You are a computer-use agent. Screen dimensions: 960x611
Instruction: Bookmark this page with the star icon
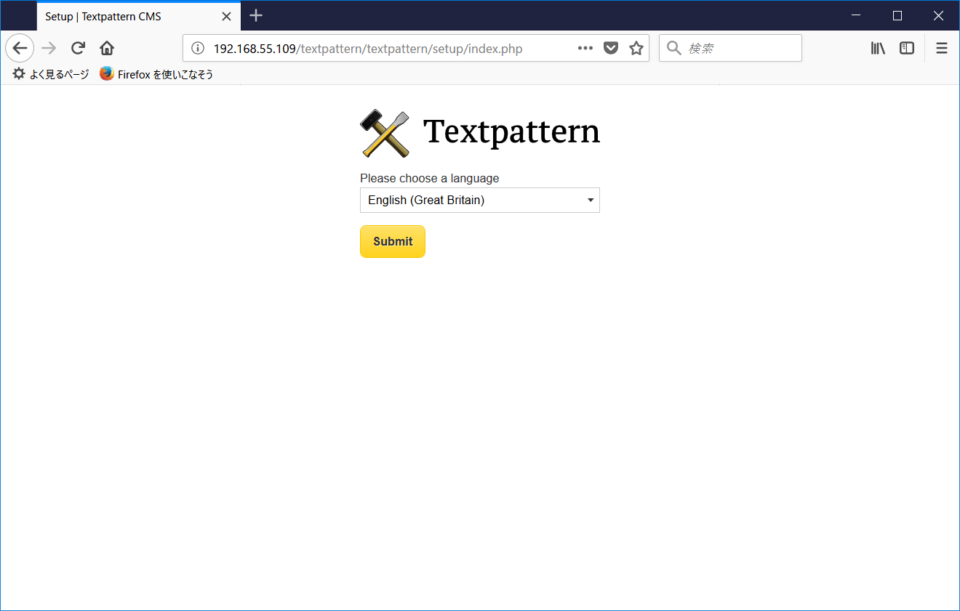point(635,48)
